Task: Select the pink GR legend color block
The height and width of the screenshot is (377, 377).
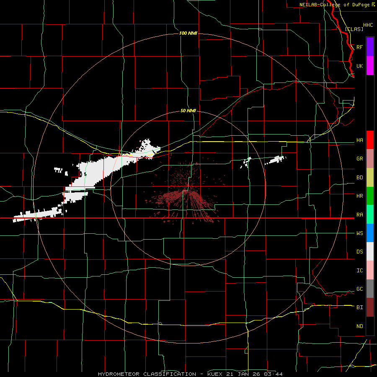Action: point(370,159)
